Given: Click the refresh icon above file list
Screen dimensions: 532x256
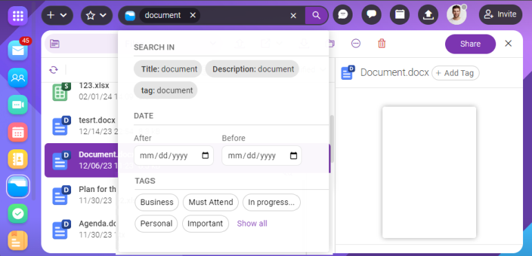Looking at the screenshot, I should click(x=53, y=70).
